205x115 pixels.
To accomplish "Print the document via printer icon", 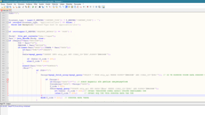I will [x=19, y=7].
